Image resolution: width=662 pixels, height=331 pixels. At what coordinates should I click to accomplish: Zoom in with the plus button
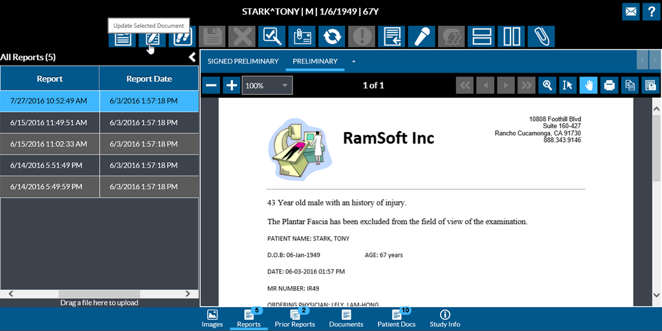[x=231, y=86]
